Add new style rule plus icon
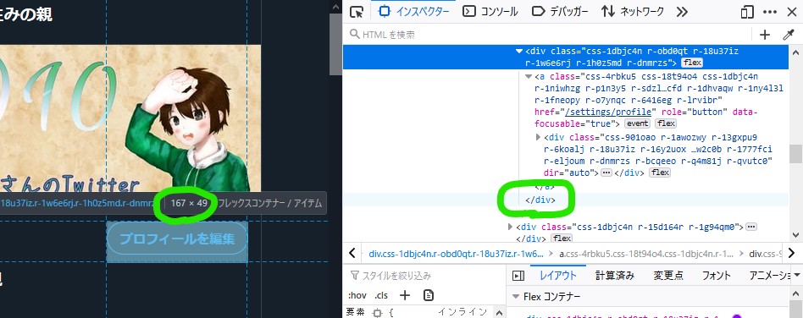This screenshot has width=803, height=318. point(405,295)
